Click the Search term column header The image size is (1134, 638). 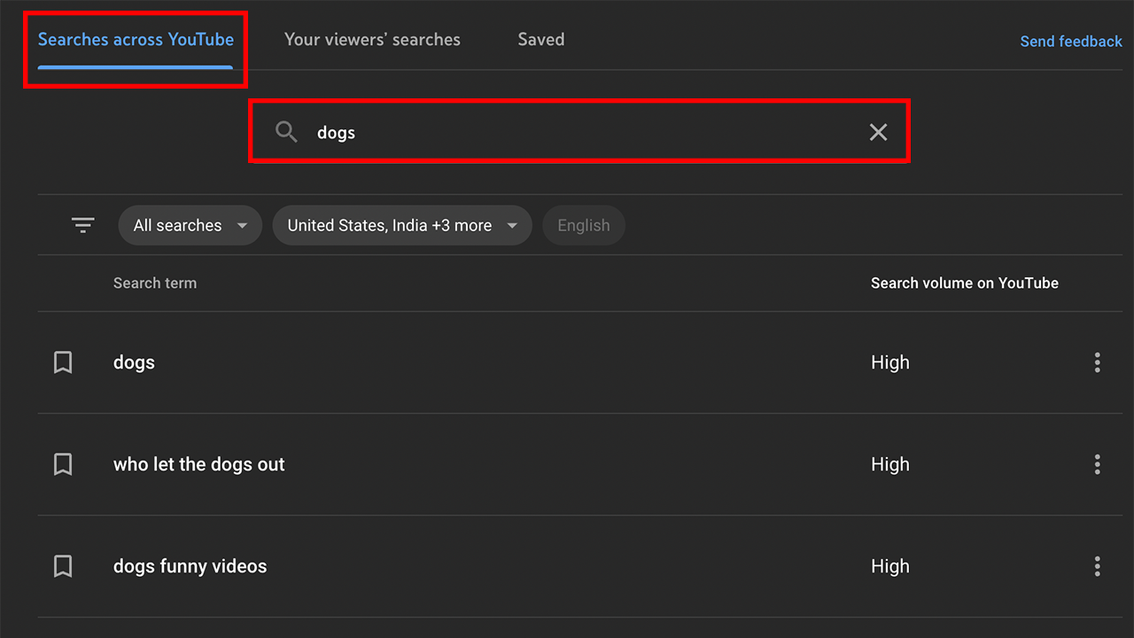pos(155,284)
